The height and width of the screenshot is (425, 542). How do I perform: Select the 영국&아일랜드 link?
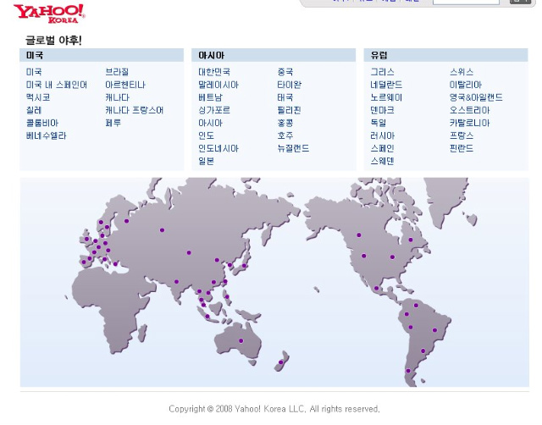[x=476, y=97]
